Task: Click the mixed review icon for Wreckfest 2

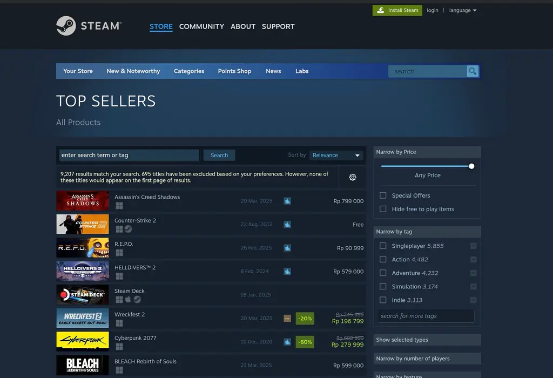Action: click(287, 318)
